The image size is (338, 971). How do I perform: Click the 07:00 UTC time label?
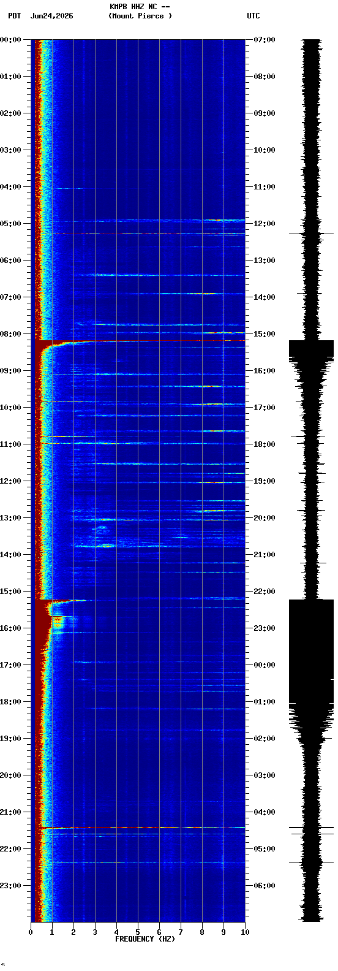coord(265,40)
